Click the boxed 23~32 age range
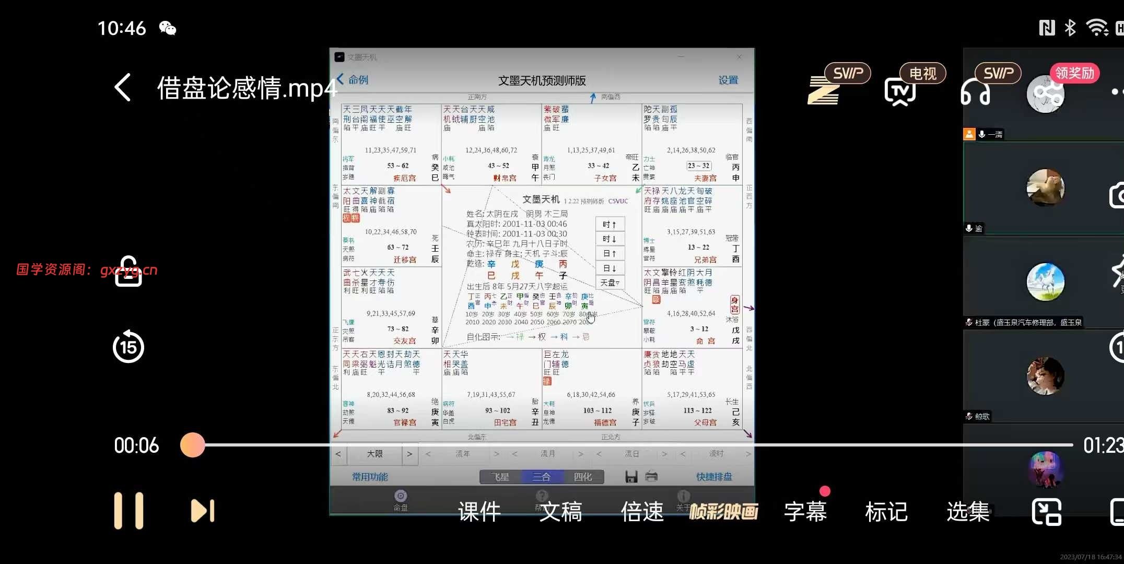Viewport: 1124px width, 564px height. click(x=698, y=166)
